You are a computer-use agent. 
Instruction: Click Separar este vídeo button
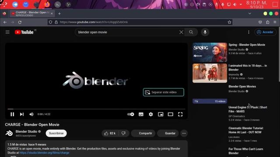click(163, 92)
